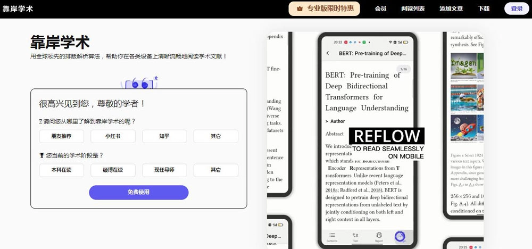532x249 pixels.
Task: Open the 专业版限时特惠 promotion button
Action: click(x=324, y=9)
